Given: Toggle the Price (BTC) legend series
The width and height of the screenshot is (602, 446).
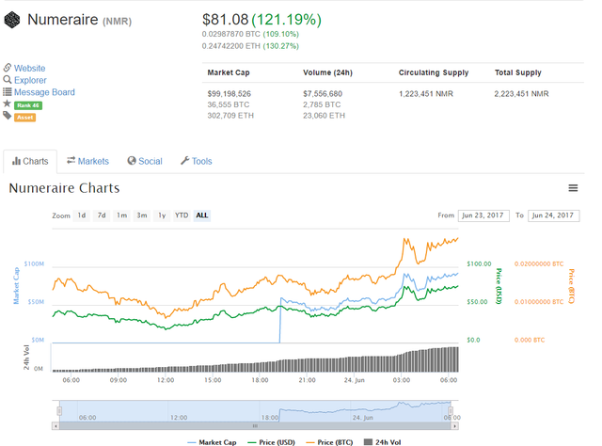Looking at the screenshot, I should pos(329,442).
